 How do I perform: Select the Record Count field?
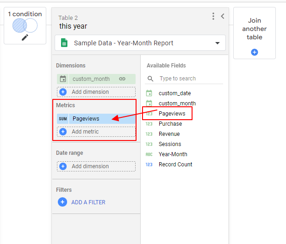175,165
